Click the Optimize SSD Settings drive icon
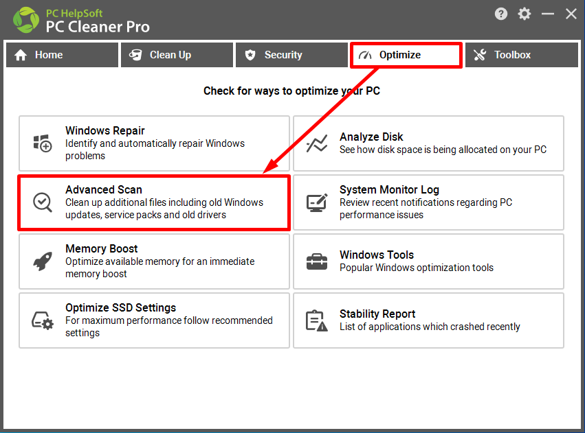 point(43,320)
